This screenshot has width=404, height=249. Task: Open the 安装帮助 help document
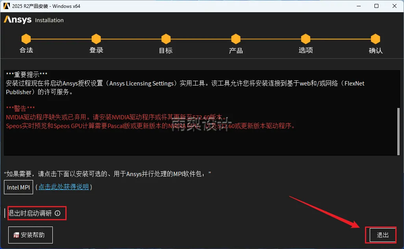30,235
